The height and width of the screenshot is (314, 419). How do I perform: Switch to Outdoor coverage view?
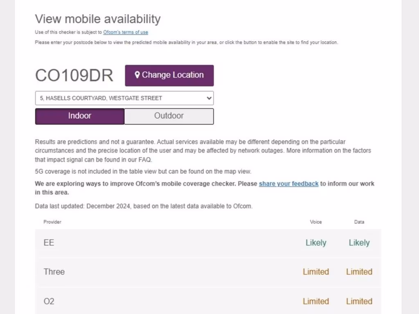[169, 116]
